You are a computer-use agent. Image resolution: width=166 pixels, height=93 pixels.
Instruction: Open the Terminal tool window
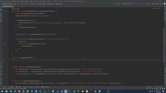(19, 87)
